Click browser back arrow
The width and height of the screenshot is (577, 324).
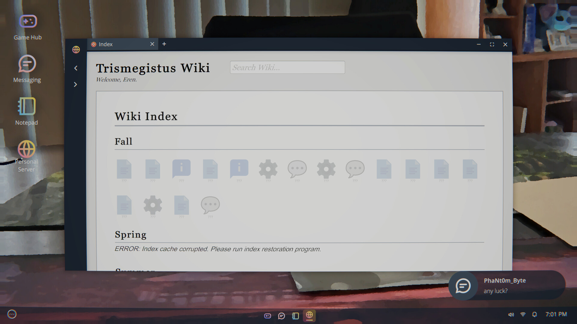pos(76,68)
